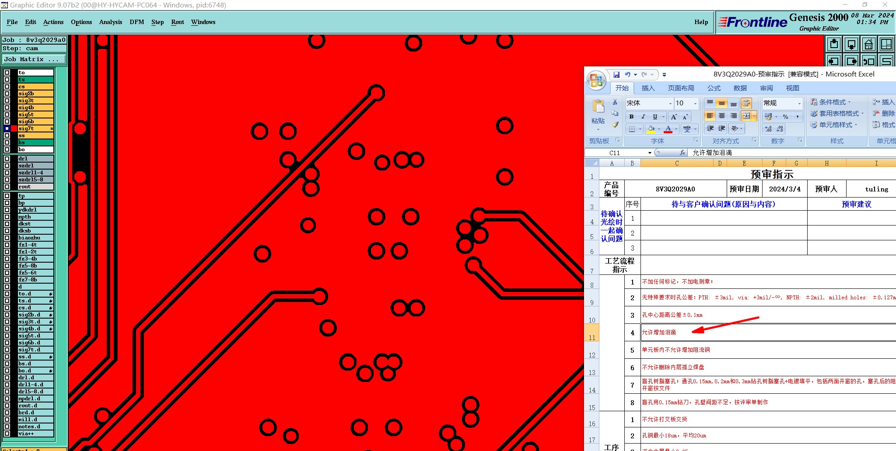Toggle visibility box of layer npth
The width and height of the screenshot is (896, 451).
pyautogui.click(x=7, y=217)
